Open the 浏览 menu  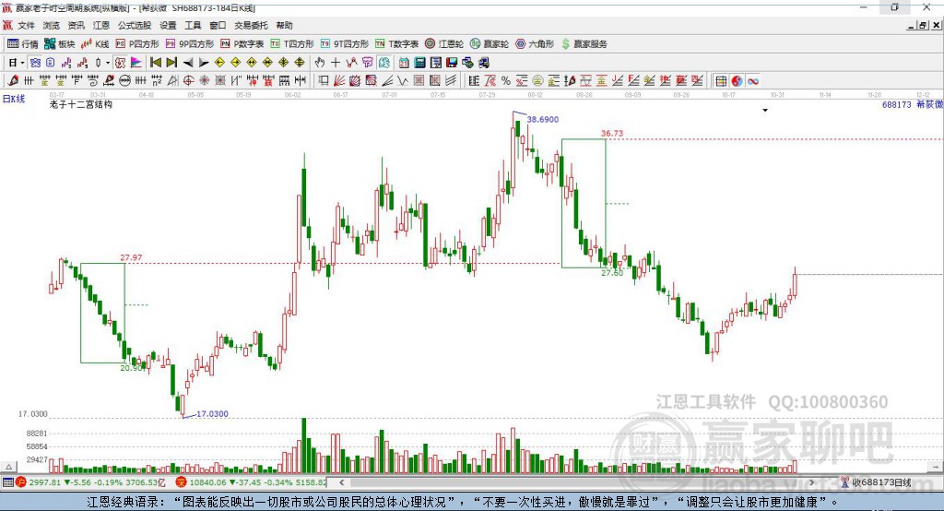[x=52, y=25]
